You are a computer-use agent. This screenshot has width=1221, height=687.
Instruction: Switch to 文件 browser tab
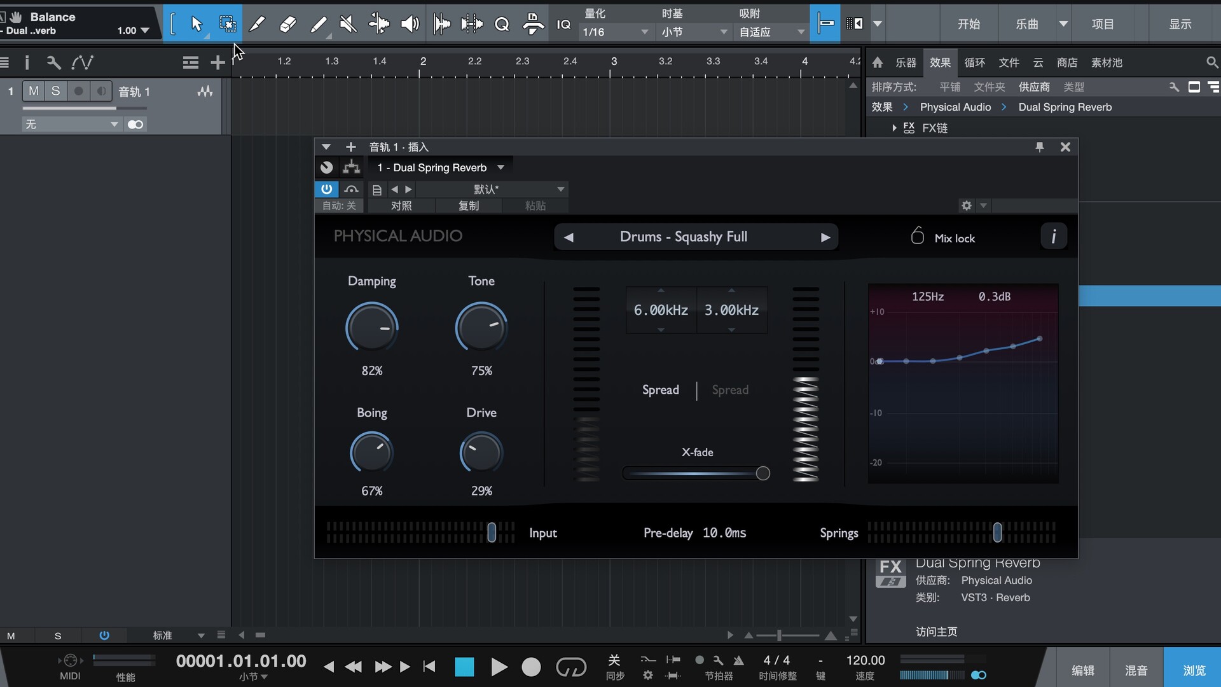1009,62
